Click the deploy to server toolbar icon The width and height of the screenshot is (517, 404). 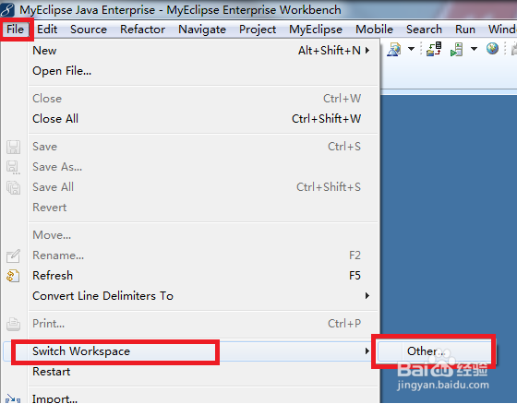click(434, 49)
